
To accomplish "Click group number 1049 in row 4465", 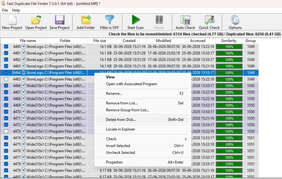I will point(251,79).
